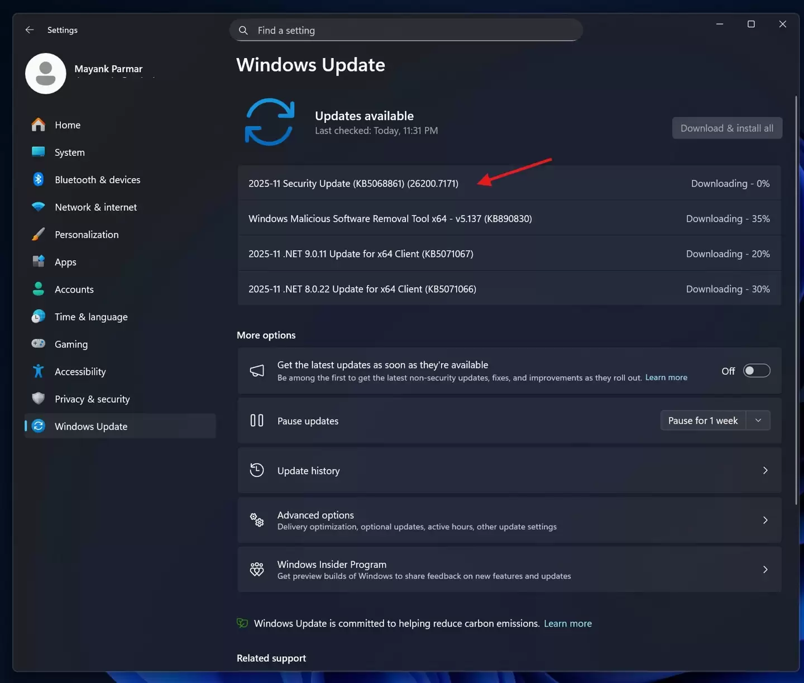804x683 pixels.
Task: Click the Windows Update sync icon
Action: pos(38,426)
